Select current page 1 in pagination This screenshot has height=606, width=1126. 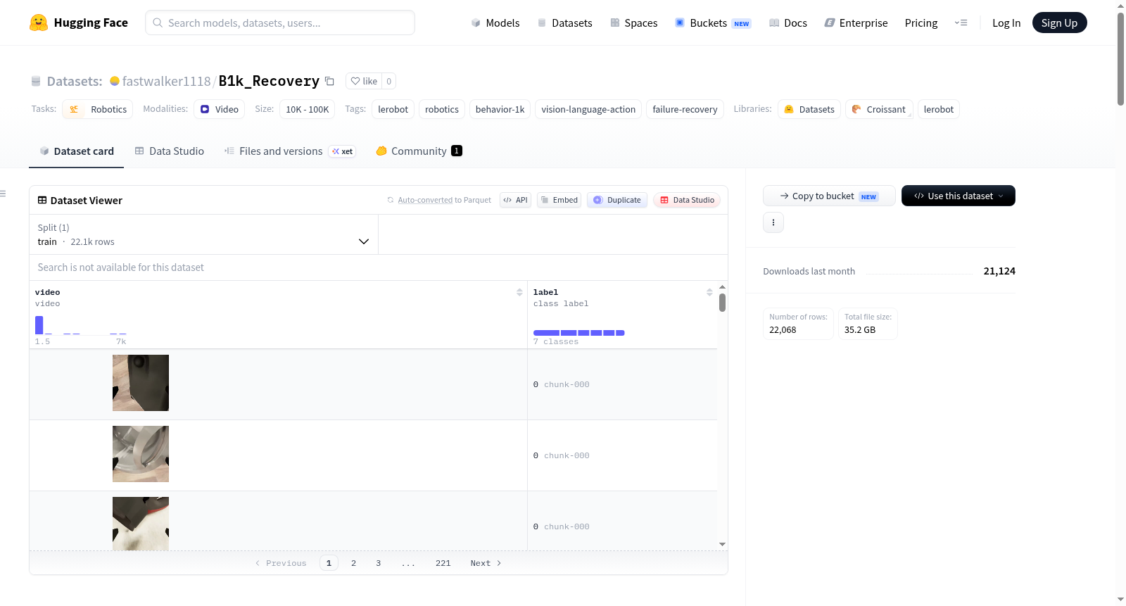click(329, 563)
